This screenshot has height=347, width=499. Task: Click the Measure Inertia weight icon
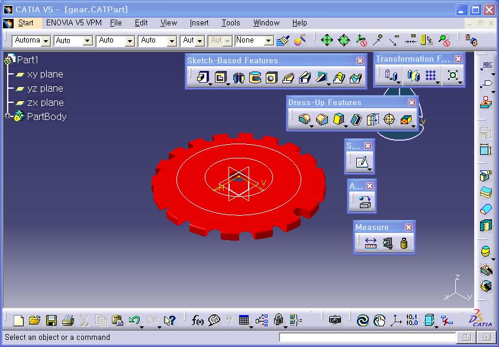[x=404, y=243]
